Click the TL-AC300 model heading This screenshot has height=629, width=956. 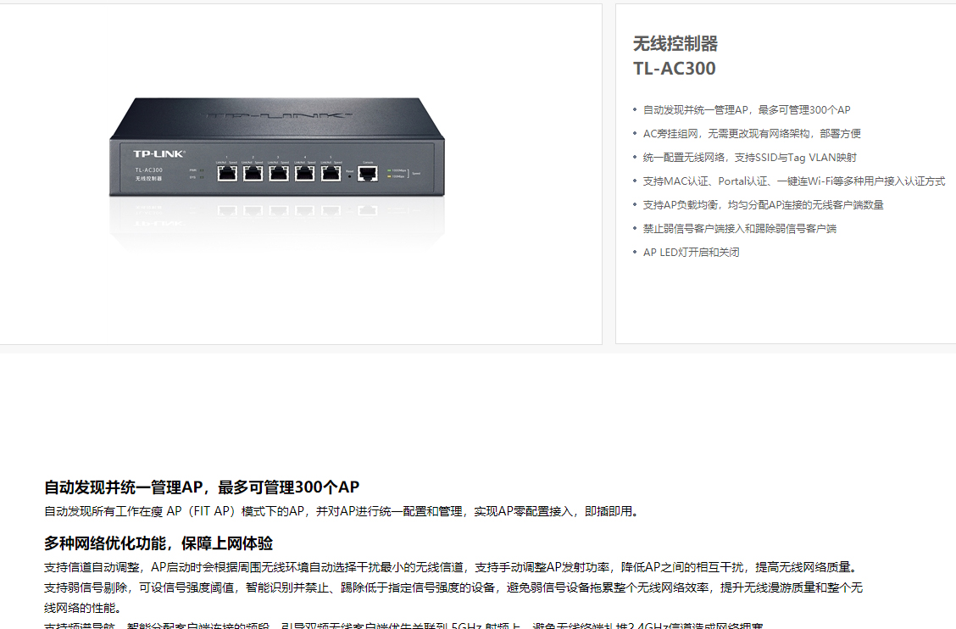tap(675, 69)
